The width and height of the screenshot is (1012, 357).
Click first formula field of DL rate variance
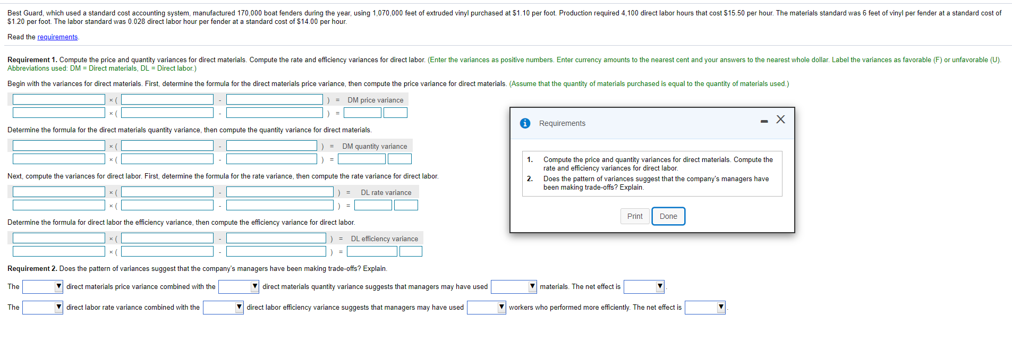pyautogui.click(x=59, y=192)
